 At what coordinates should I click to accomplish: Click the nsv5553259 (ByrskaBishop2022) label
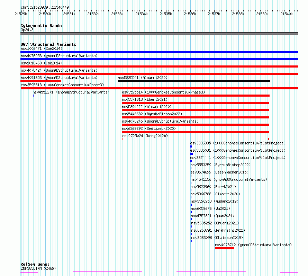(x=220, y=165)
